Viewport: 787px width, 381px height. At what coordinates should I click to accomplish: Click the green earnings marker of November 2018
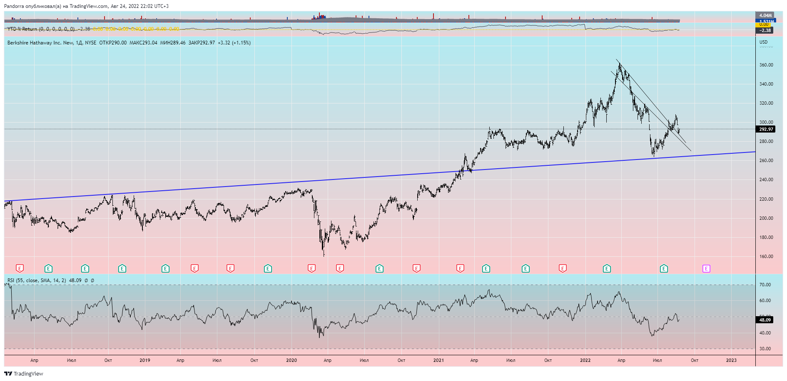click(122, 268)
